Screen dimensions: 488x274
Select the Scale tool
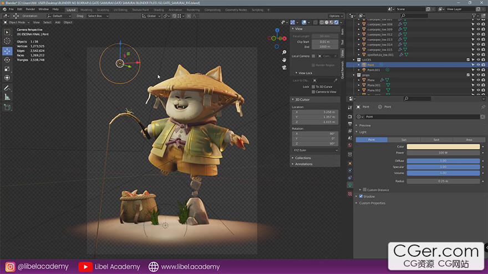tap(7, 69)
